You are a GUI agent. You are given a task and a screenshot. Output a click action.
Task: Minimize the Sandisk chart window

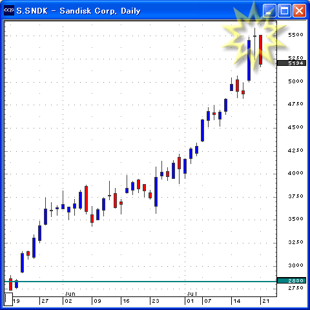point(269,10)
